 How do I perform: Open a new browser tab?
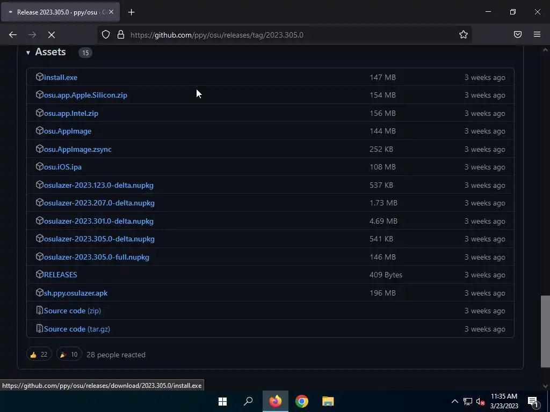click(131, 12)
